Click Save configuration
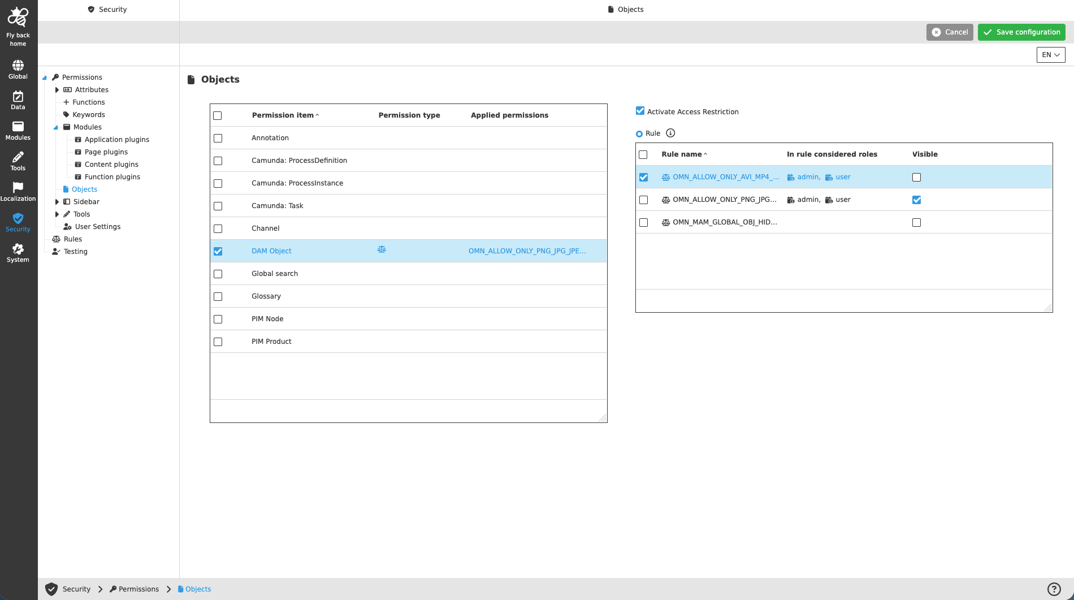 click(1021, 32)
